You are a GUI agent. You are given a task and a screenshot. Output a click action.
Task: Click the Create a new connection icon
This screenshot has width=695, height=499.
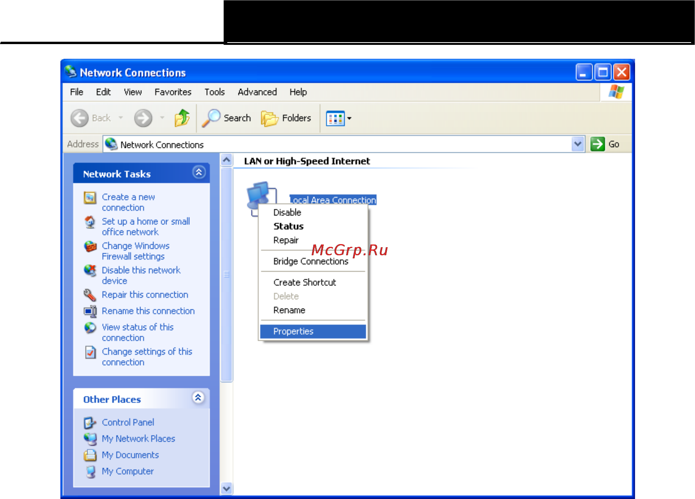coord(90,198)
